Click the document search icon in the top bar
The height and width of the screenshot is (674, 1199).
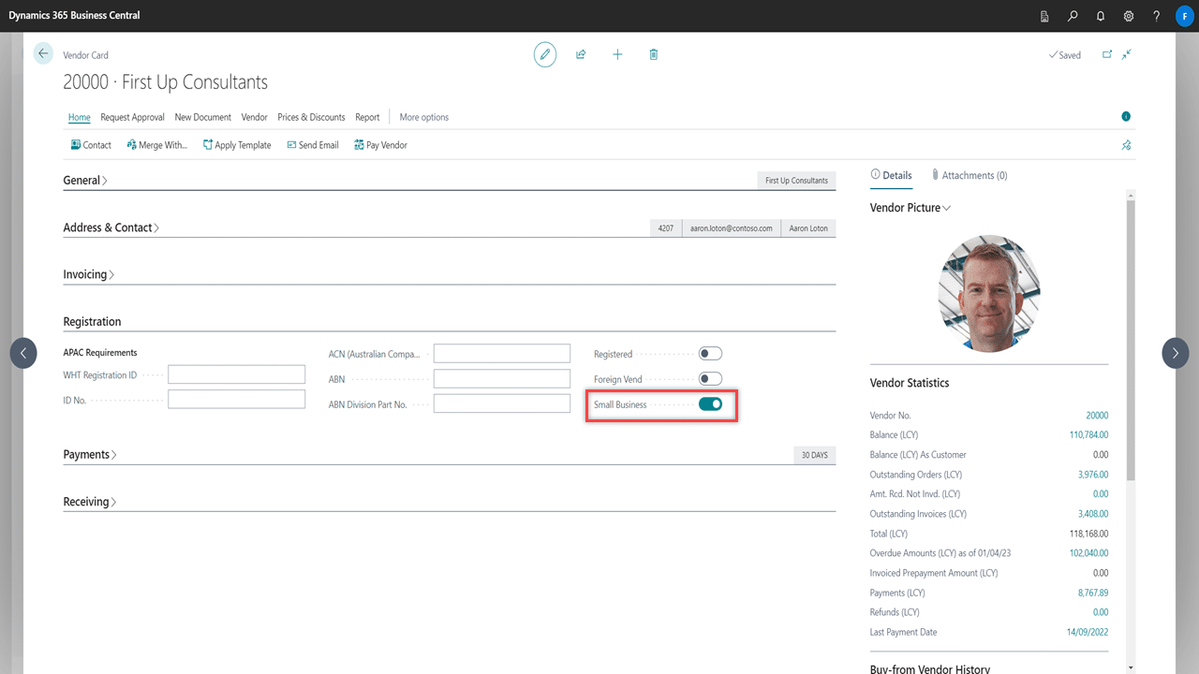[1045, 16]
